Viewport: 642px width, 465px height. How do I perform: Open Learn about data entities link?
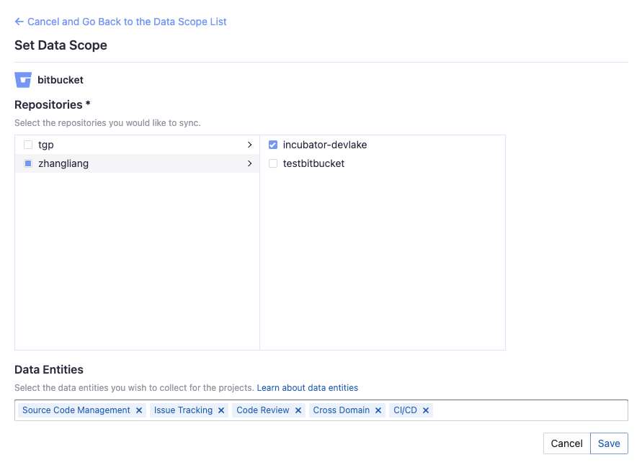pos(307,388)
